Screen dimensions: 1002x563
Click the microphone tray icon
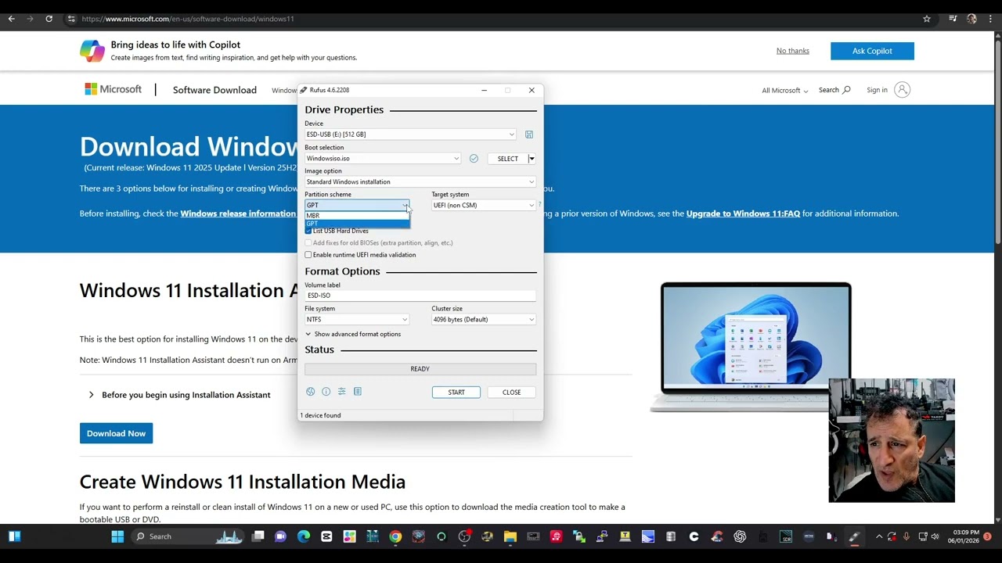click(x=906, y=536)
